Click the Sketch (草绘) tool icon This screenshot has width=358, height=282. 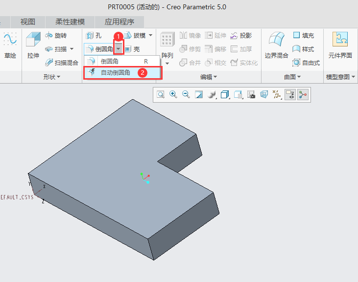pos(10,45)
